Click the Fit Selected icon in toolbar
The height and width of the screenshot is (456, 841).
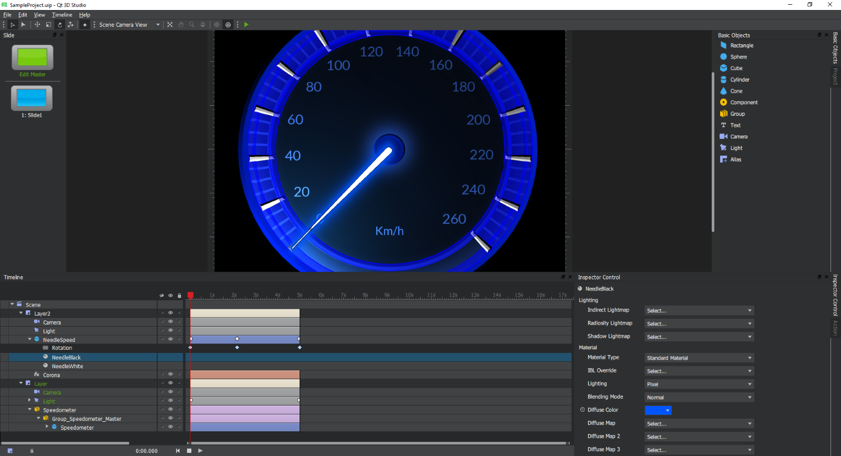(170, 25)
